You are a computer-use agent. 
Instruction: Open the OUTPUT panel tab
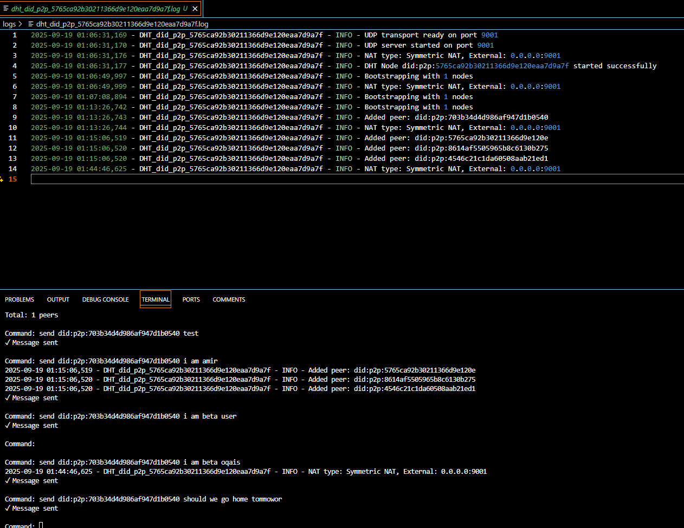pos(58,299)
